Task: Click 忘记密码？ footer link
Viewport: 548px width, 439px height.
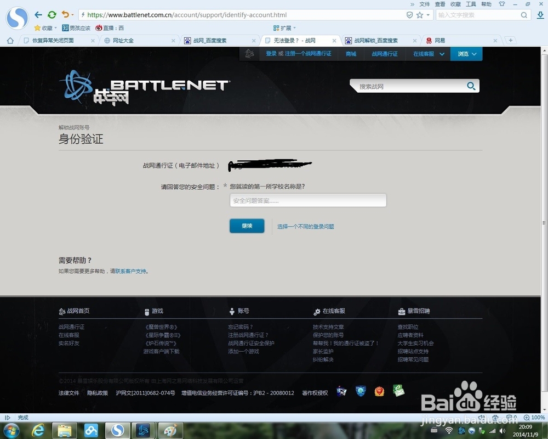Action: coord(240,327)
